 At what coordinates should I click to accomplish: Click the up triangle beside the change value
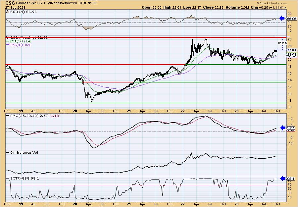[x=285, y=7]
